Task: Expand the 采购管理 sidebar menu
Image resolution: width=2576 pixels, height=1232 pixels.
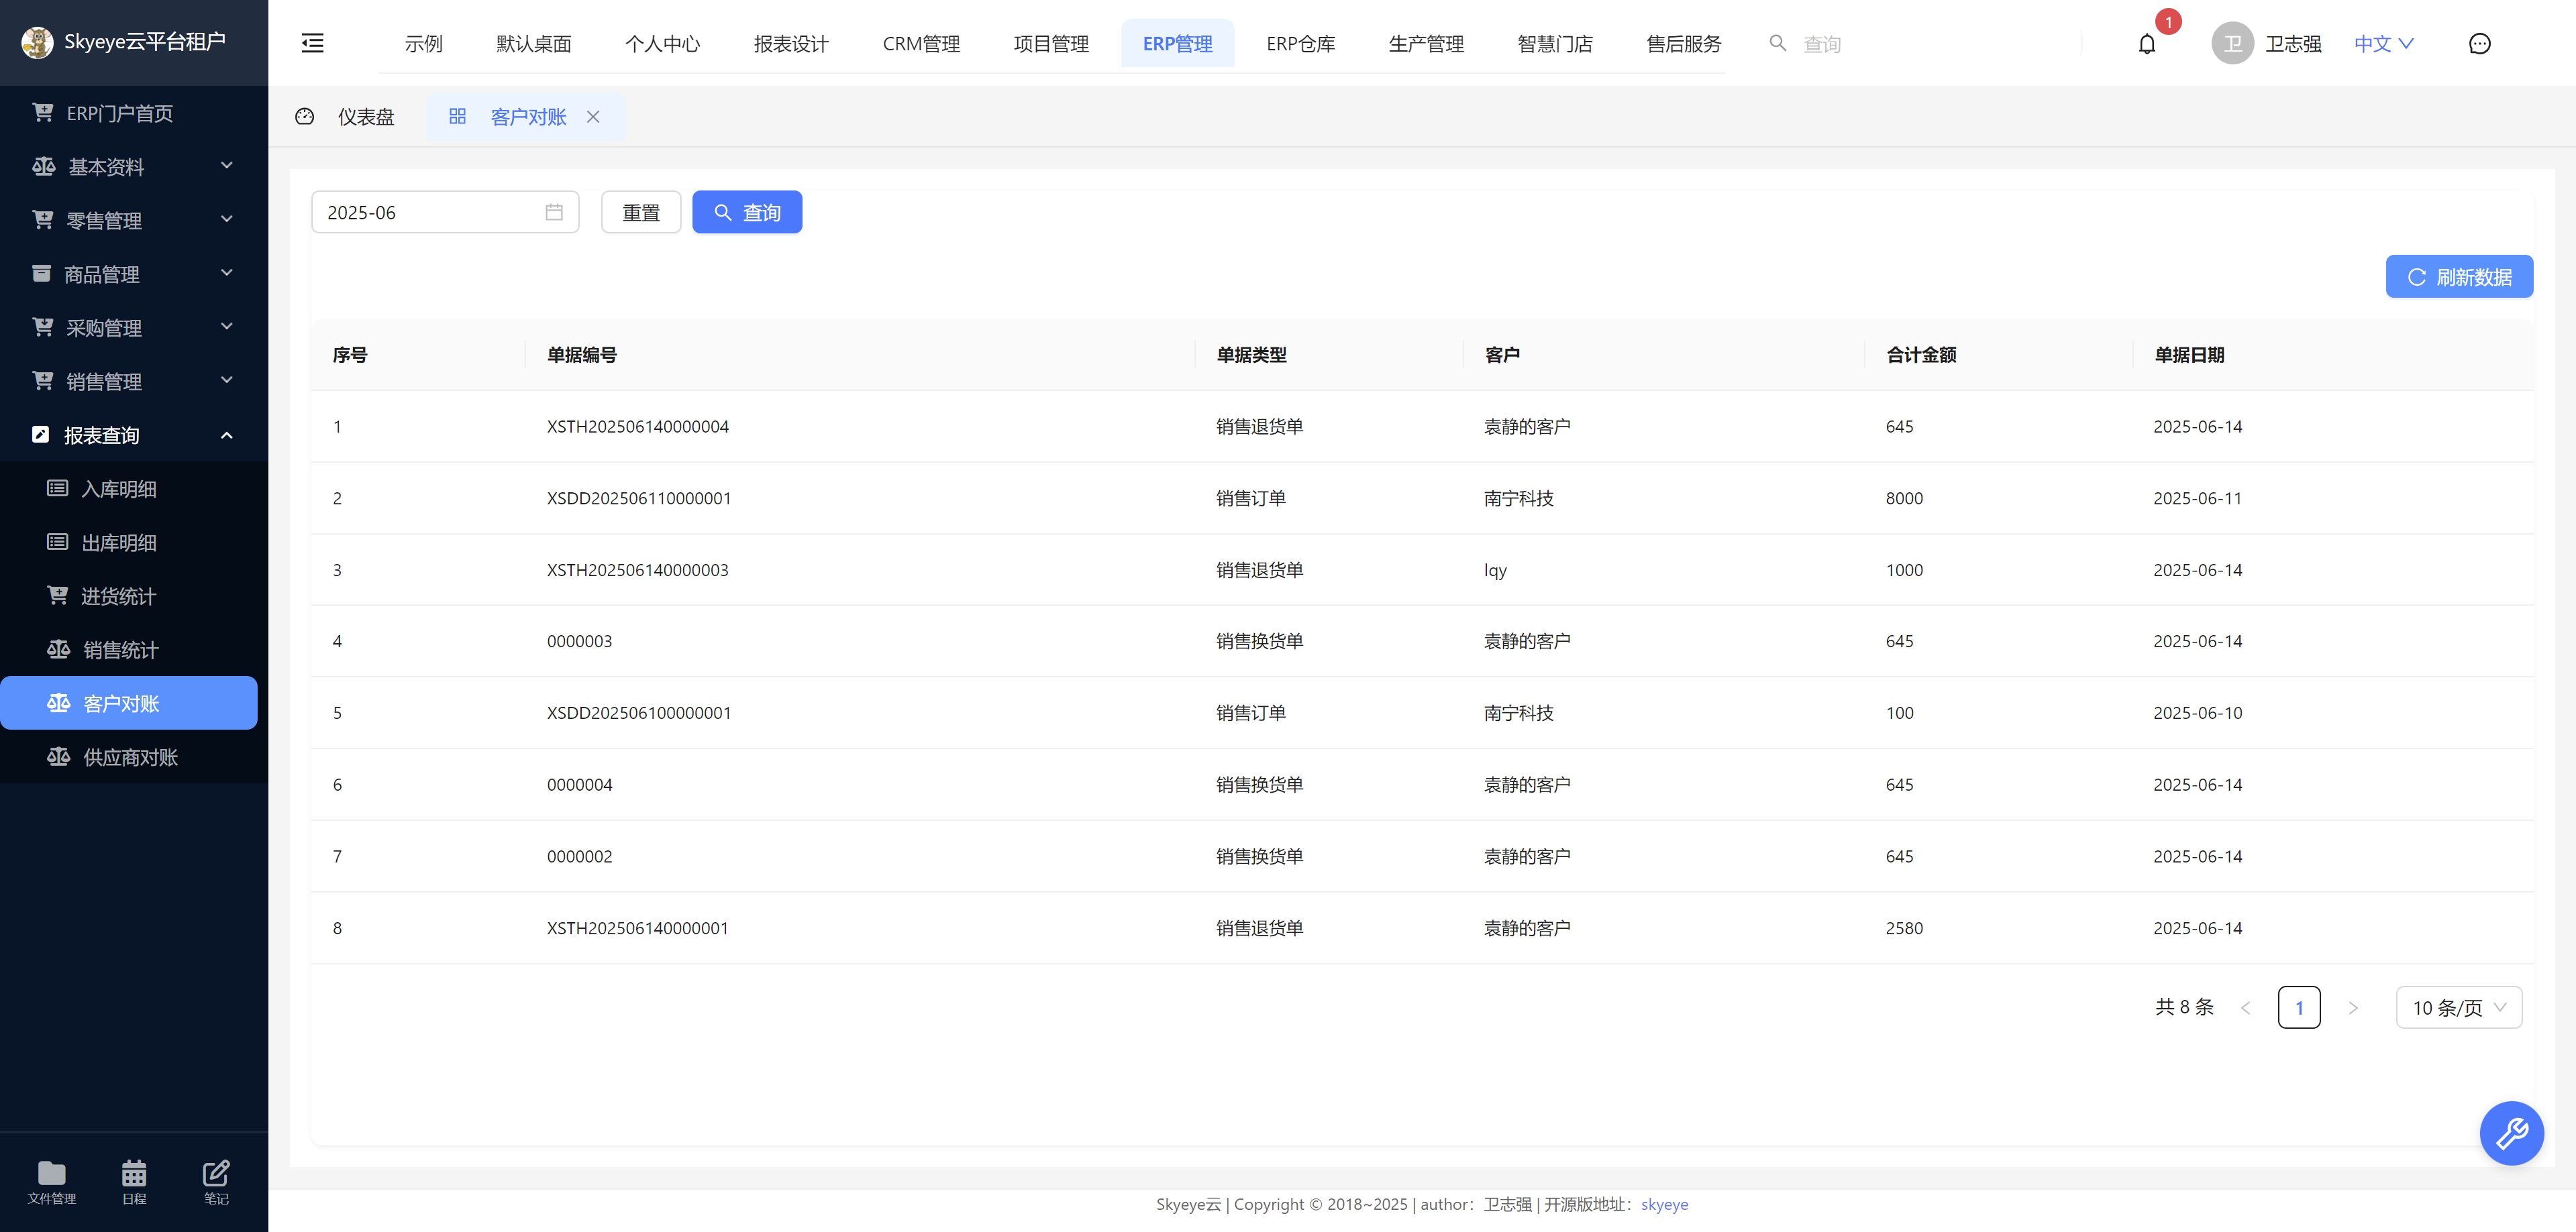Action: point(134,328)
